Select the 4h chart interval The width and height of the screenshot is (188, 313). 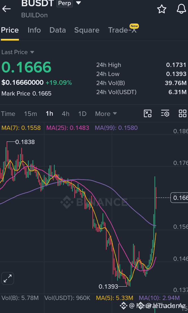65,114
